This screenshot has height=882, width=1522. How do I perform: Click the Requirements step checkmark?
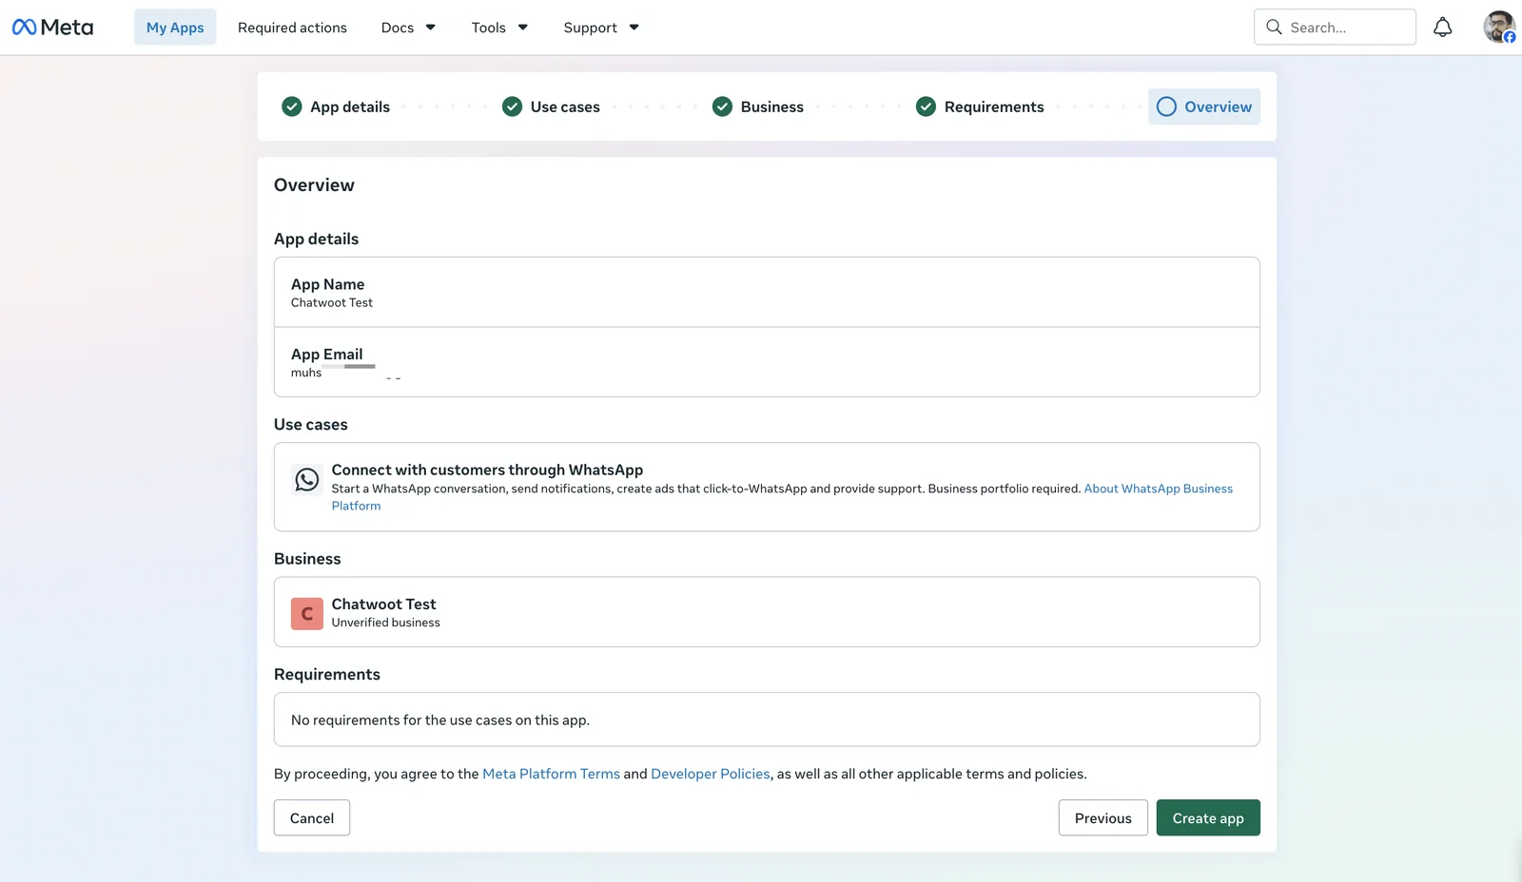(x=926, y=106)
